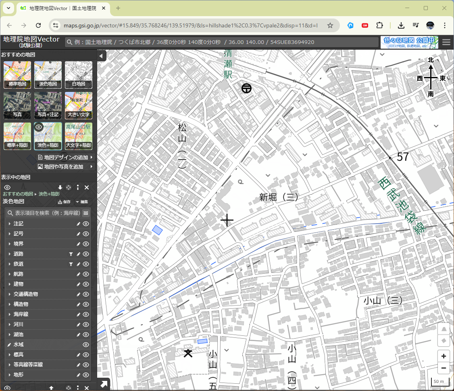Edit style of 地形 with the pencil
454x391 pixels.
(78, 375)
